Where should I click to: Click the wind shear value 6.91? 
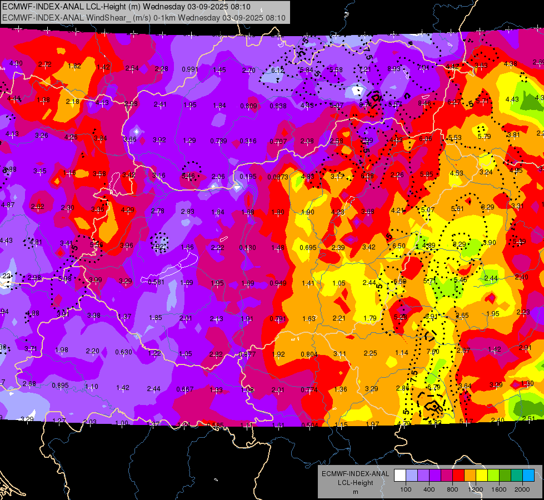(432, 316)
